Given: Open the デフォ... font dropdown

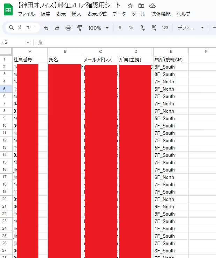Looking at the screenshot, I should pyautogui.click(x=191, y=28).
